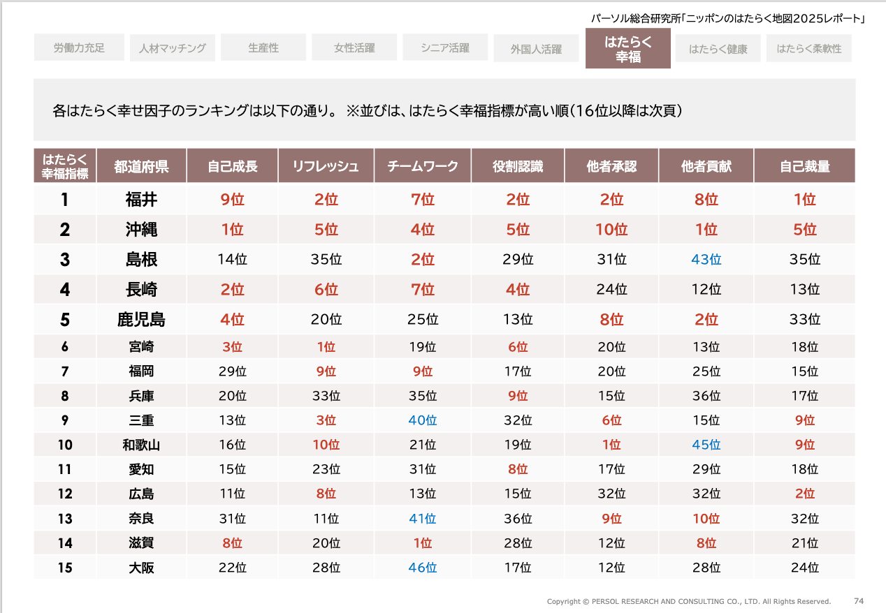Go to シニア活躍 tab
Image resolution: width=886 pixels, height=613 pixels.
point(445,47)
